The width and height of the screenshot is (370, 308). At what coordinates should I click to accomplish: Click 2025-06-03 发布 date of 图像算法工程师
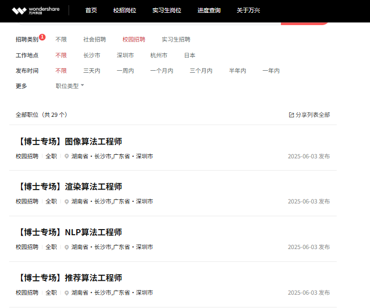pyautogui.click(x=309, y=156)
